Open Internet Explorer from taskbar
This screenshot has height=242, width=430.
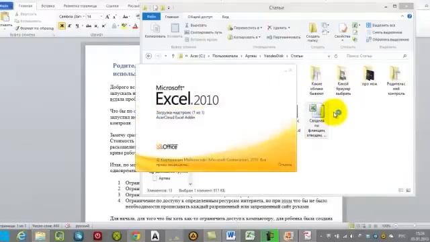tap(21, 236)
